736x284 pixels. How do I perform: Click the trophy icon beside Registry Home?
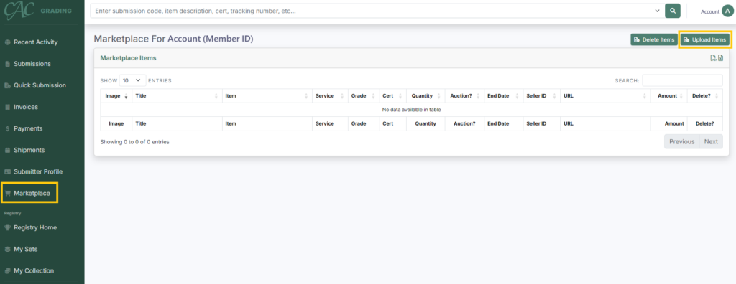[7, 227]
